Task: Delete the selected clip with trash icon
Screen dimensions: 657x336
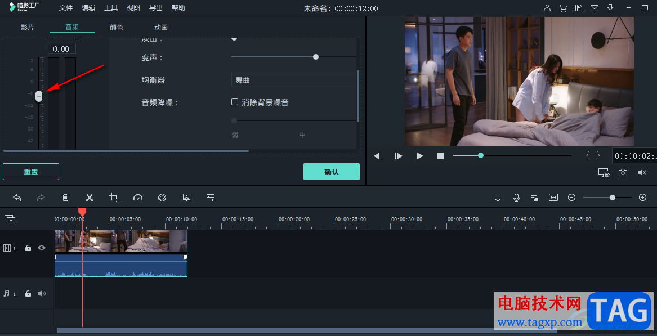Action: [x=65, y=198]
